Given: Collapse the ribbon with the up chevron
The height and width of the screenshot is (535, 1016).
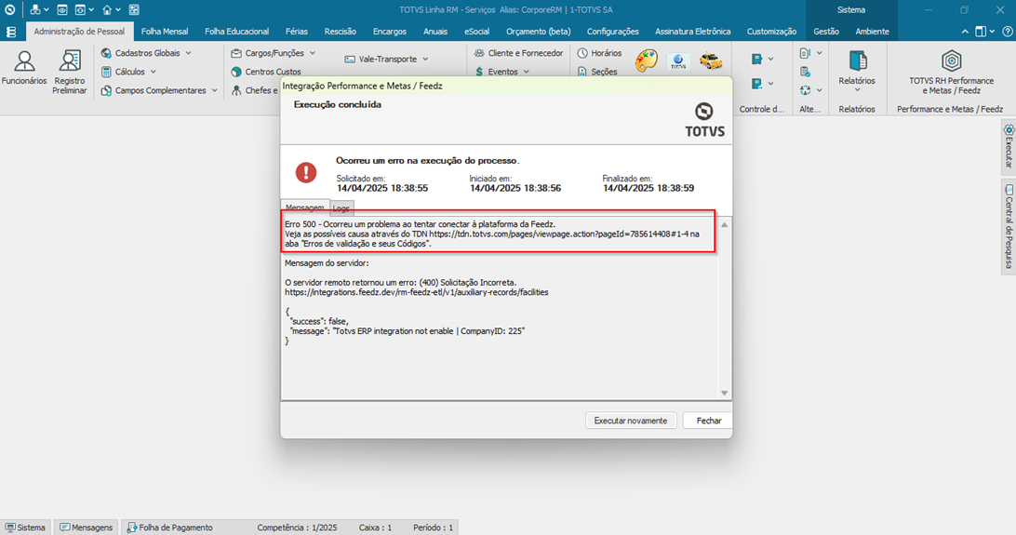Looking at the screenshot, I should tap(966, 31).
